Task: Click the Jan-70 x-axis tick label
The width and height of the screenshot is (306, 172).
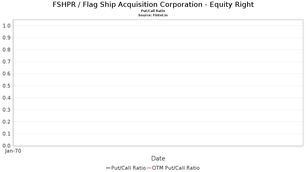Action: click(x=13, y=151)
